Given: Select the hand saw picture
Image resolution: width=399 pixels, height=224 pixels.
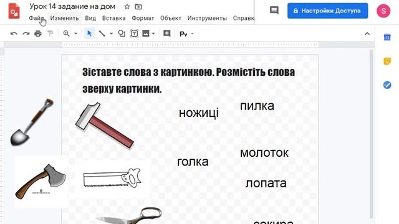Looking at the screenshot, I should point(112,178).
